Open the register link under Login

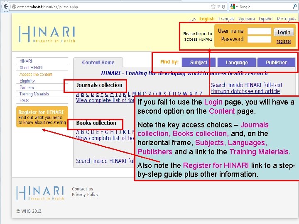pyautogui.click(x=284, y=41)
